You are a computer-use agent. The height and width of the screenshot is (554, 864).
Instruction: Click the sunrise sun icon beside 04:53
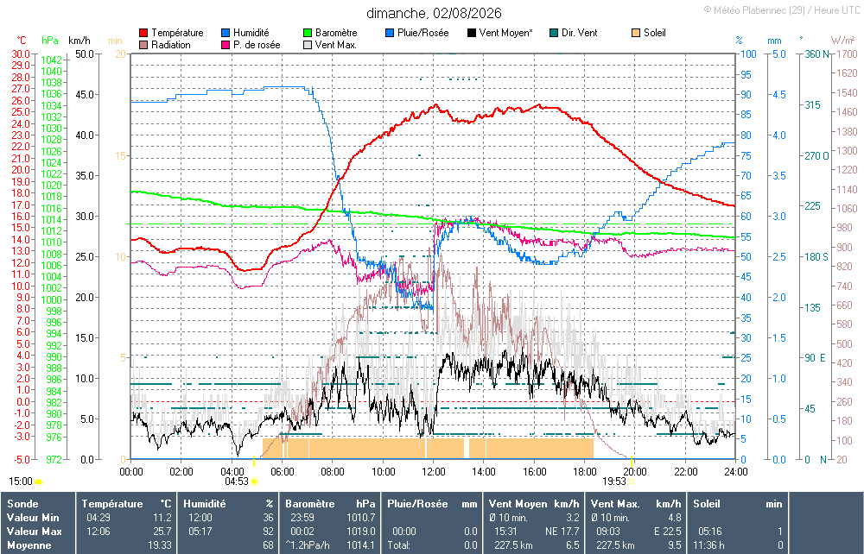[x=255, y=482]
